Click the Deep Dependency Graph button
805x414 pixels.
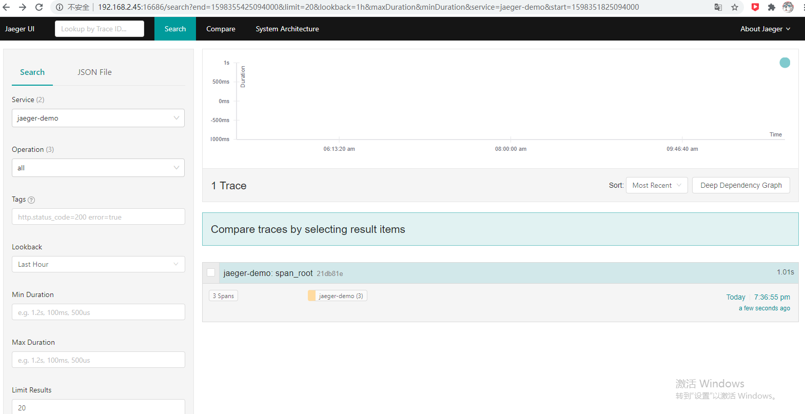(741, 185)
